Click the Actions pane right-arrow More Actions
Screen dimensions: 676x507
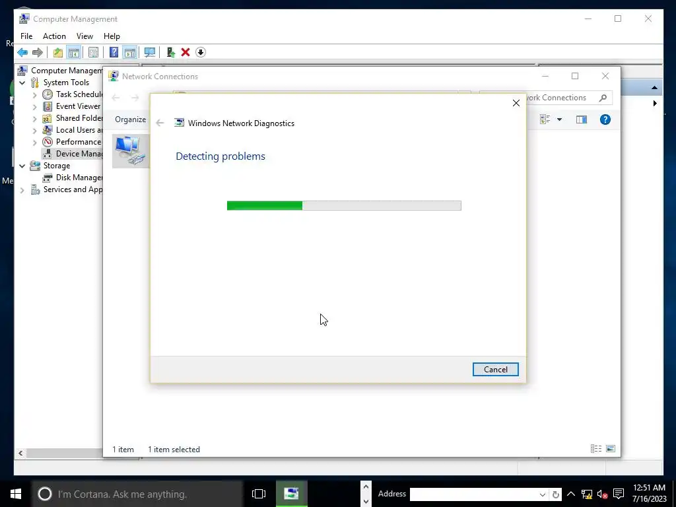point(655,104)
